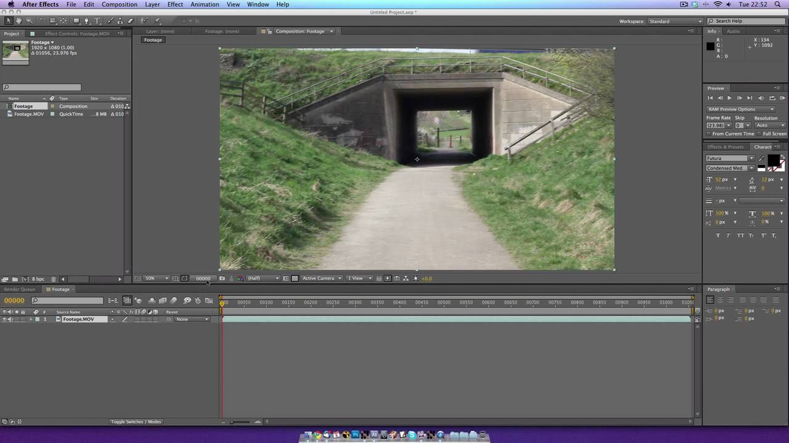The image size is (789, 443).
Task: Click the snapshot camera icon in viewer
Action: click(222, 278)
